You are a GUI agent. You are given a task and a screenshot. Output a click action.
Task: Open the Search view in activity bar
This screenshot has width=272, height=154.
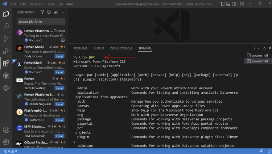[6, 26]
